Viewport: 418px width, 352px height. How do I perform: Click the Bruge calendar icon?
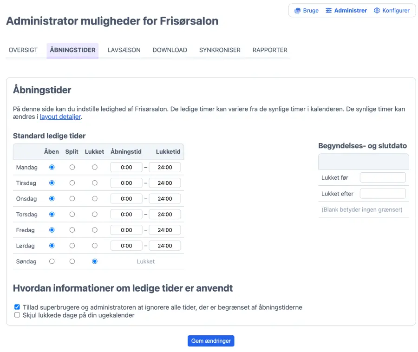click(297, 11)
